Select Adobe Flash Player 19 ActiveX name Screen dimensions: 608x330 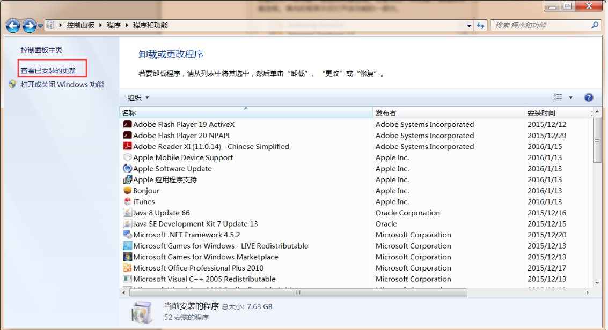(x=184, y=124)
